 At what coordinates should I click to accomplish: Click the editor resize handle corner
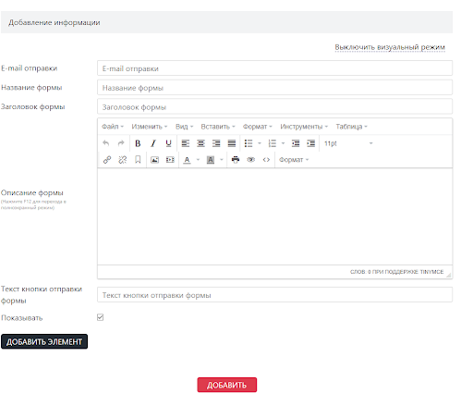(x=449, y=275)
